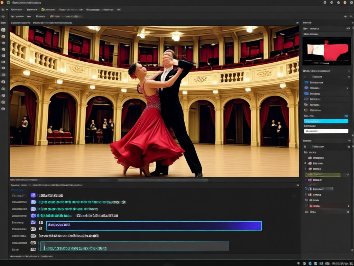Click the gray icon in the upper right list
This screenshot has width=354, height=266.
tap(306, 105)
